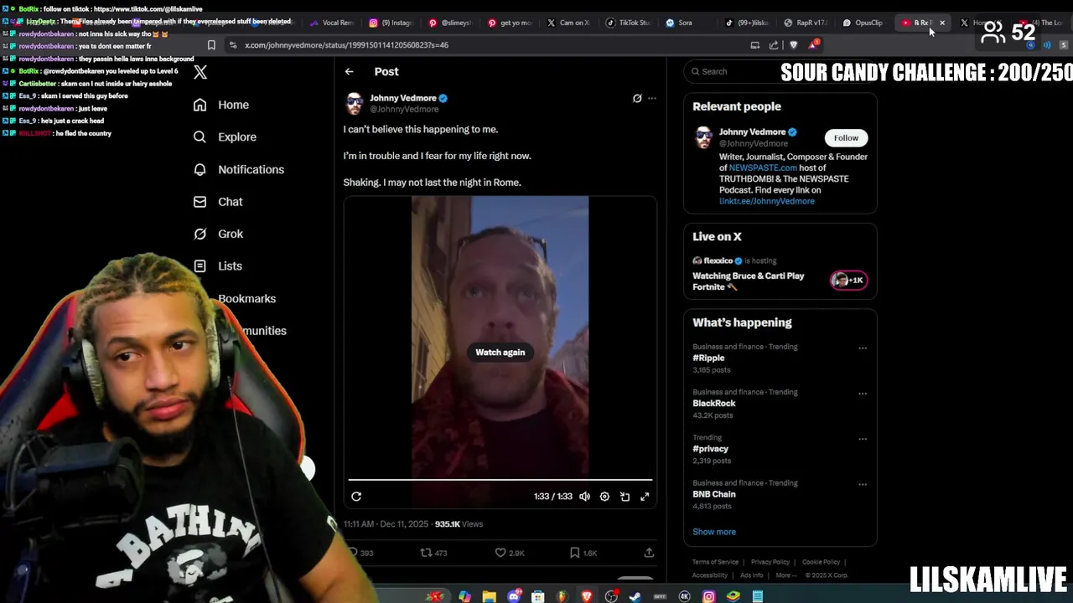
Task: Like the post (2.9K heart)
Action: [509, 553]
